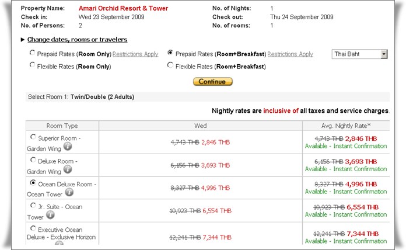Open info icon for Jr. Suite Ocean Tower

click(x=50, y=215)
